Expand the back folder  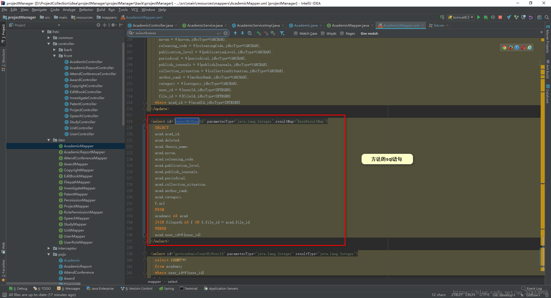pos(54,50)
